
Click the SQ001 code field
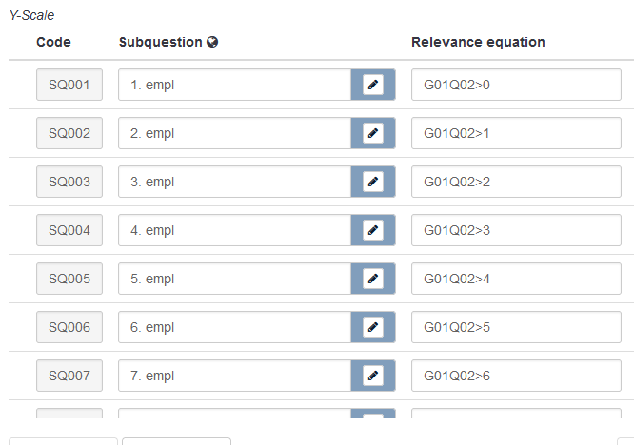coord(69,86)
